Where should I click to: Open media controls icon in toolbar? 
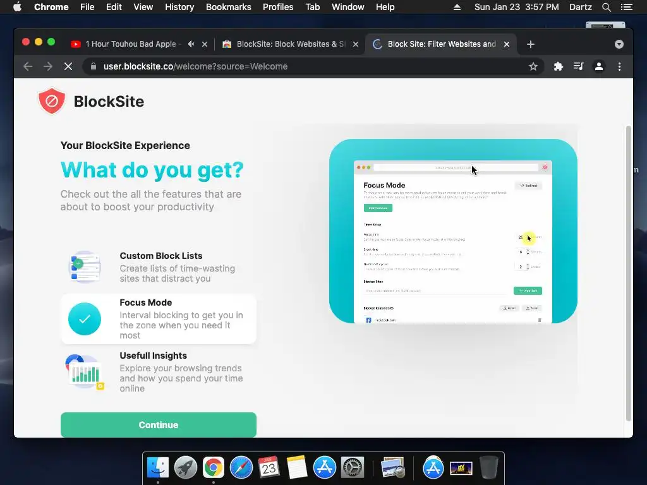(579, 66)
